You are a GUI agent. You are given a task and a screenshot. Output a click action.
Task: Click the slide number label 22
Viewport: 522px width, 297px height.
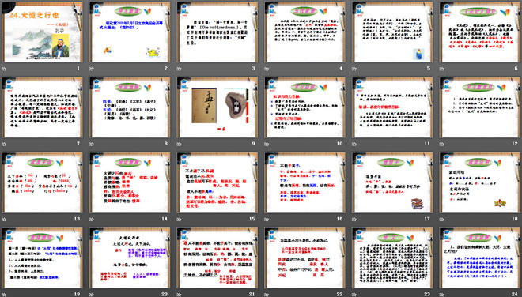[x=339, y=294]
